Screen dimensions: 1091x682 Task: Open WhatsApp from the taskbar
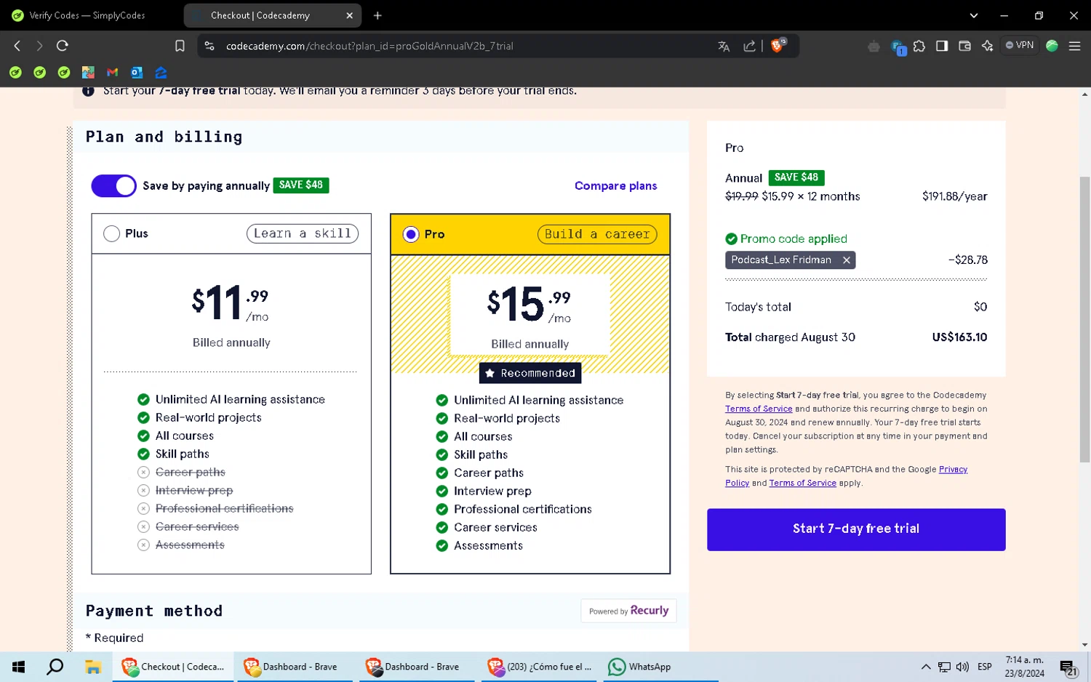[x=640, y=667]
